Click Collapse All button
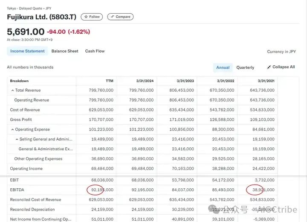The height and width of the screenshot is (222, 307). click(x=281, y=67)
